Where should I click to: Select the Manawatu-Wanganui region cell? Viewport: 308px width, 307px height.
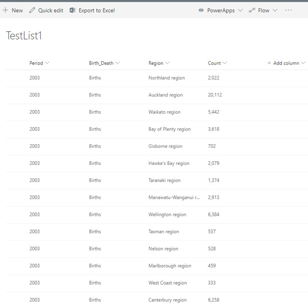point(174,197)
